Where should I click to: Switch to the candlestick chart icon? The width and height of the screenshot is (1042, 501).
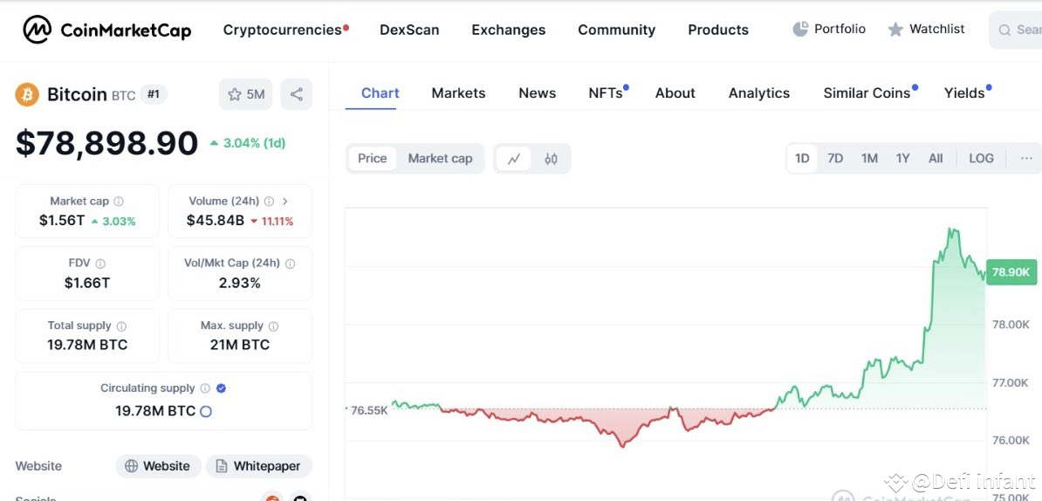[x=551, y=159]
